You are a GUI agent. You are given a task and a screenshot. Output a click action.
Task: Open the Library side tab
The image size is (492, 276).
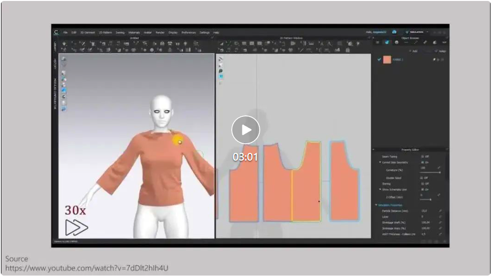tap(55, 47)
